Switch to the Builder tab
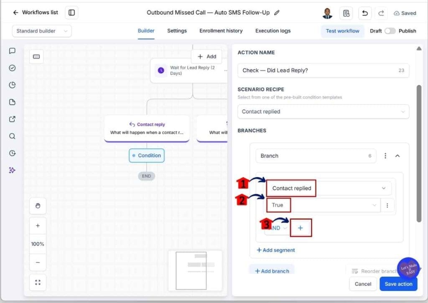The height and width of the screenshot is (303, 428). [x=146, y=31]
